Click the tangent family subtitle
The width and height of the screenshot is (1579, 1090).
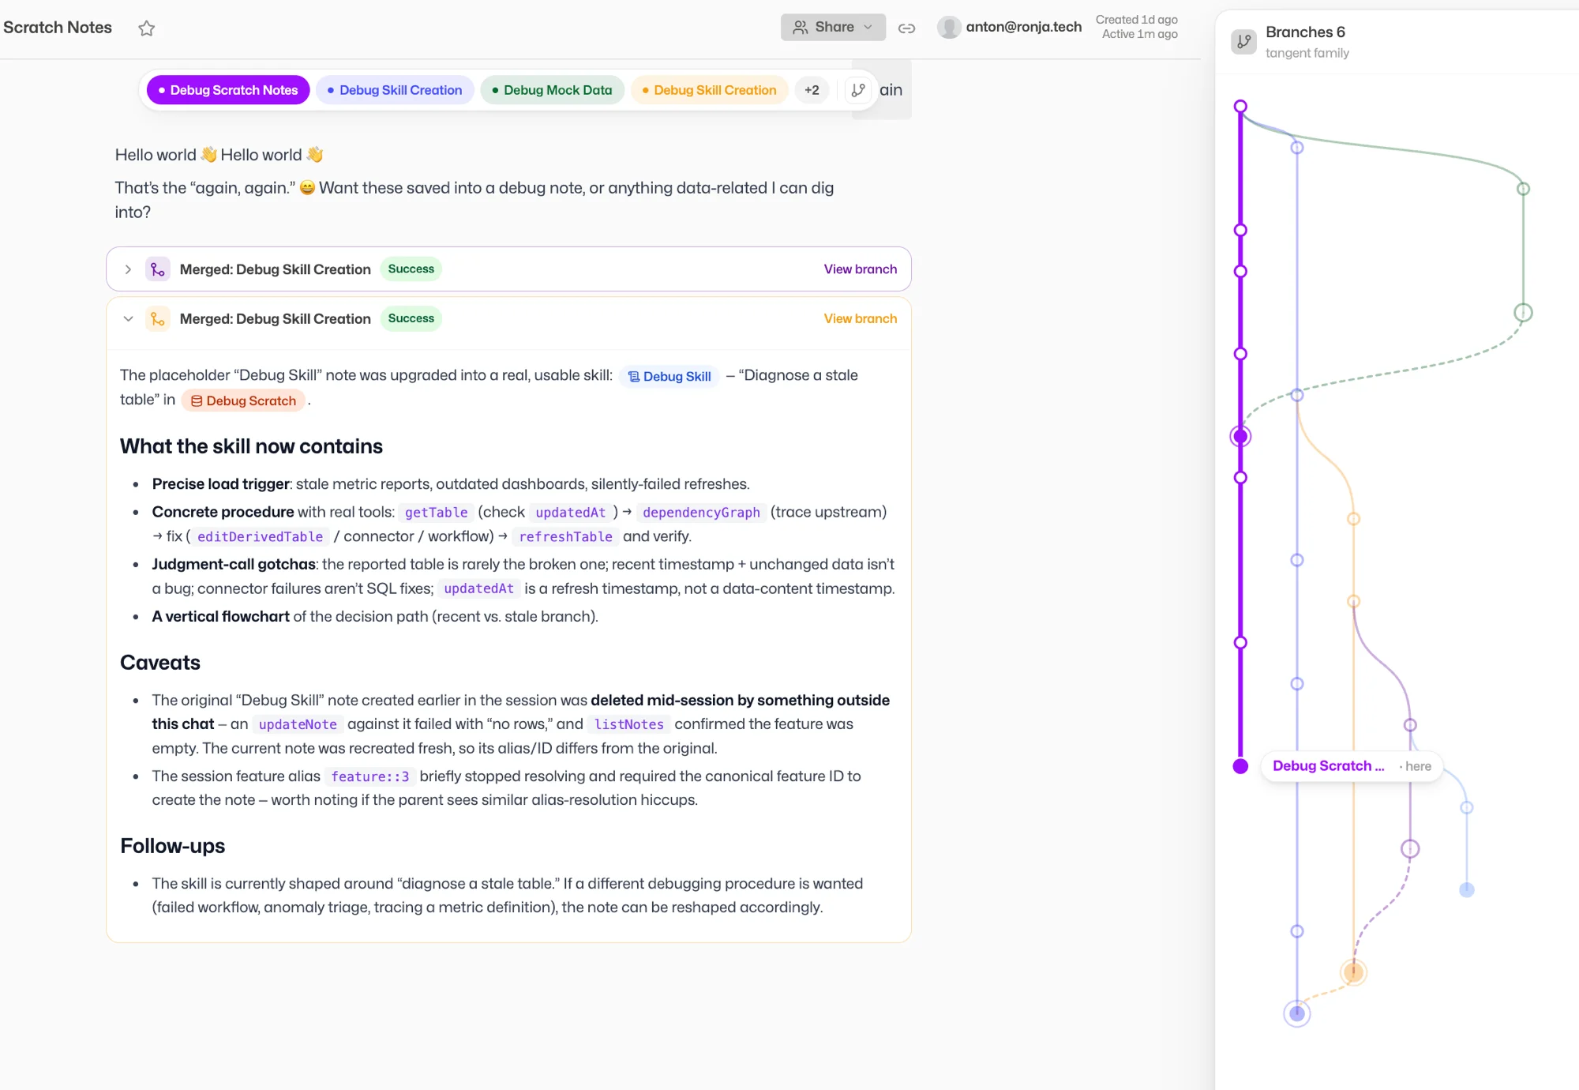pyautogui.click(x=1307, y=54)
